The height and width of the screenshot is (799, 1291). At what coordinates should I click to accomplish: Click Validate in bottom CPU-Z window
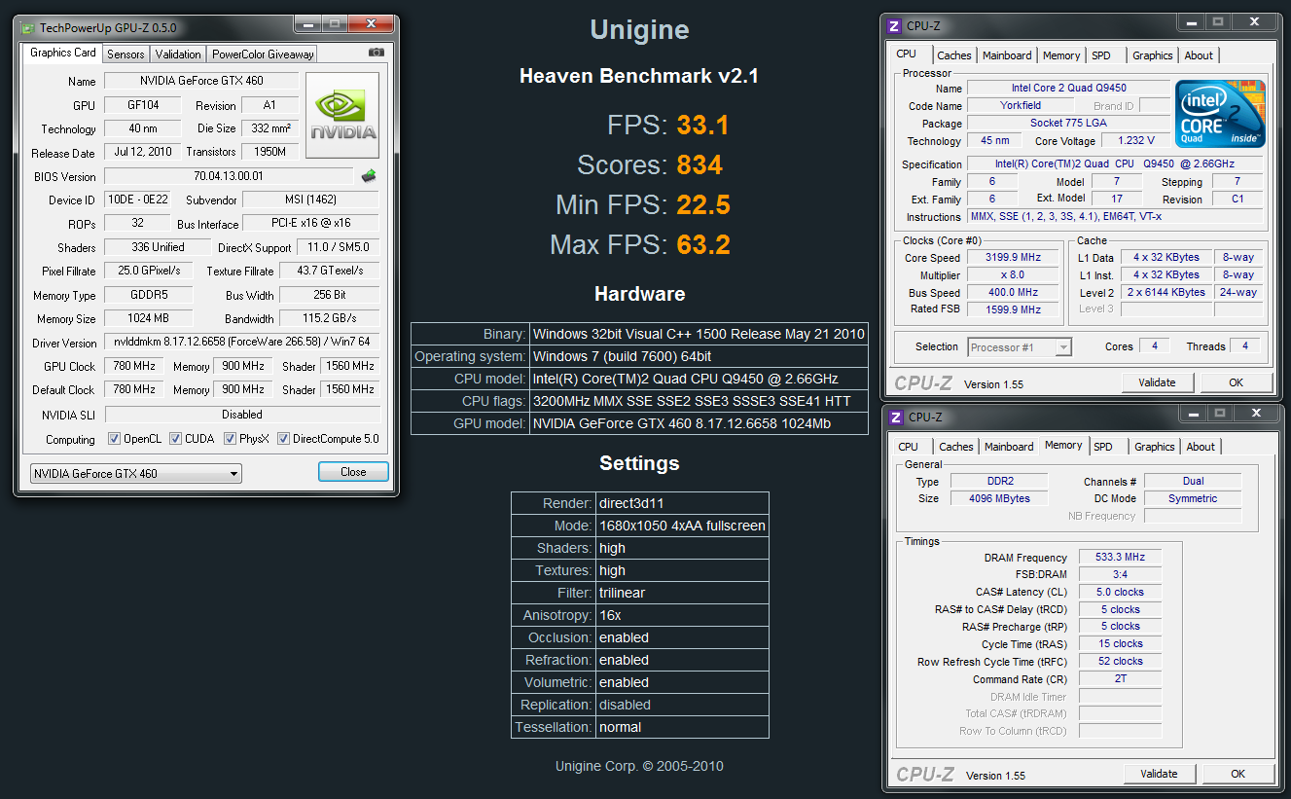tap(1159, 774)
